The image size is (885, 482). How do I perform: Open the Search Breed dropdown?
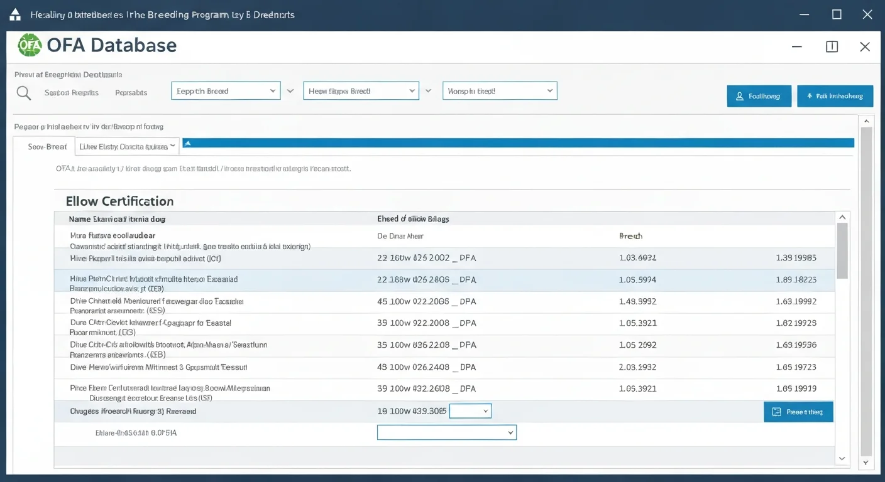[x=225, y=90]
